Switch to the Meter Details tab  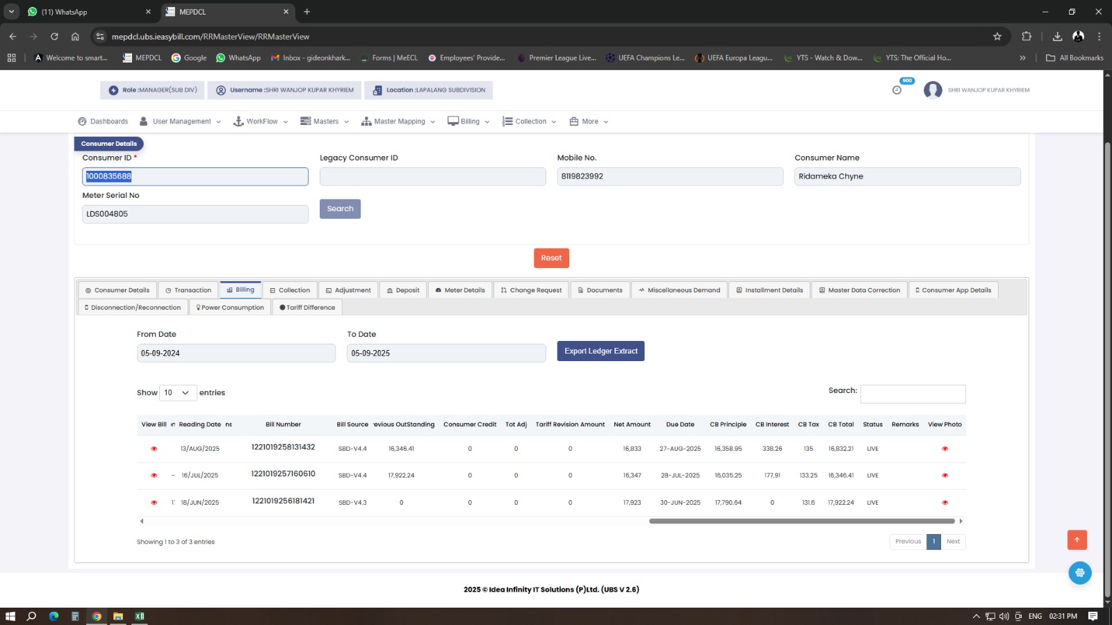tap(460, 290)
